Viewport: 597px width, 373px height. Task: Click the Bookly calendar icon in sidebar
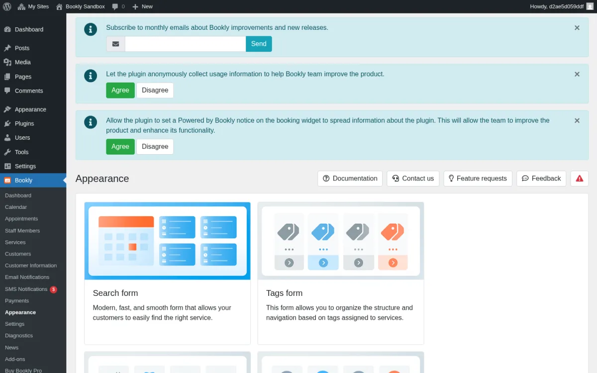coord(7,181)
